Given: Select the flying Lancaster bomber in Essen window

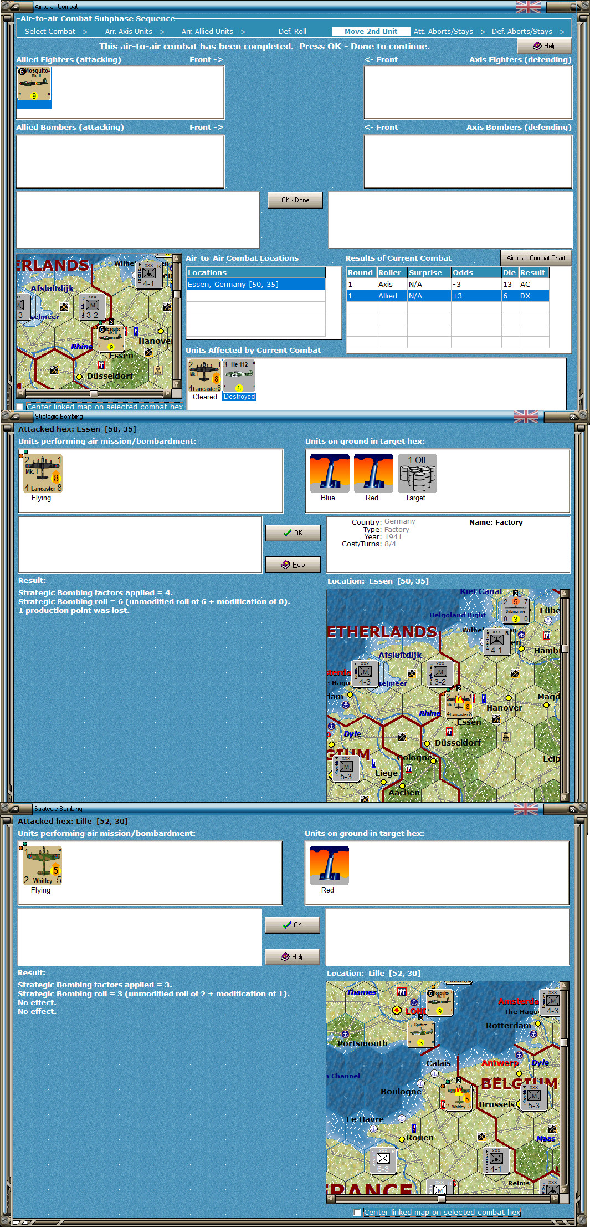Looking at the screenshot, I should (x=43, y=473).
